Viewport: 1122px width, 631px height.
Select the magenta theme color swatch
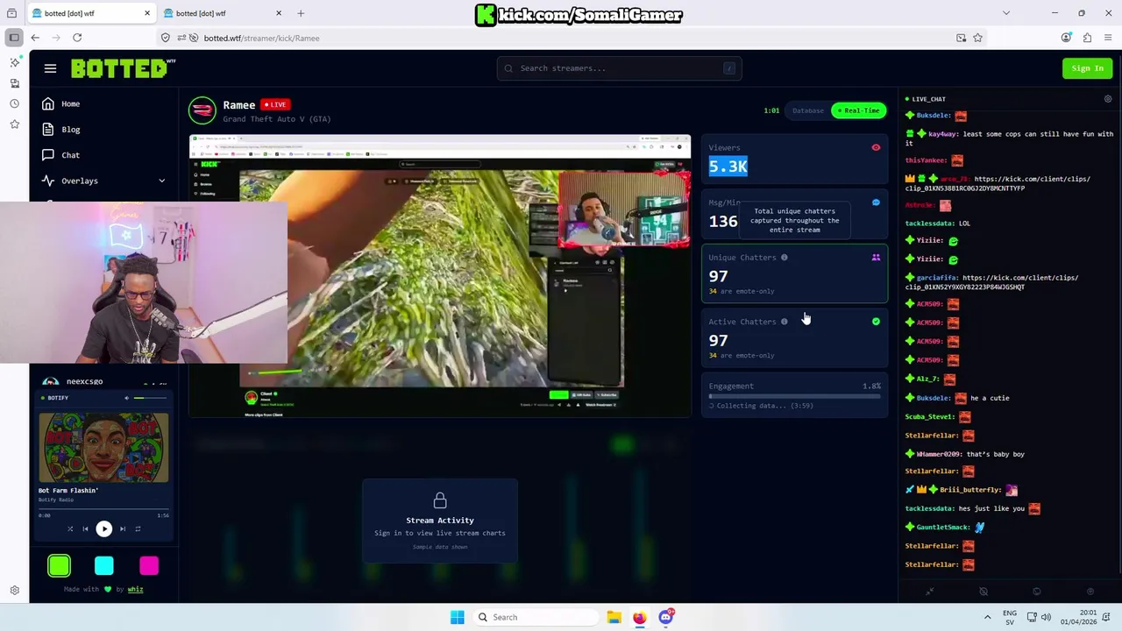pos(148,566)
